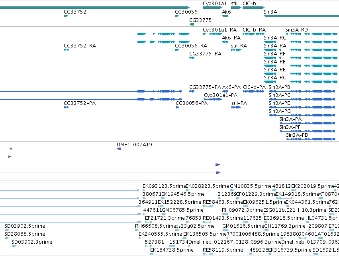
Task: Select the GH11769.3prime EST label
Action: tap(285, 226)
